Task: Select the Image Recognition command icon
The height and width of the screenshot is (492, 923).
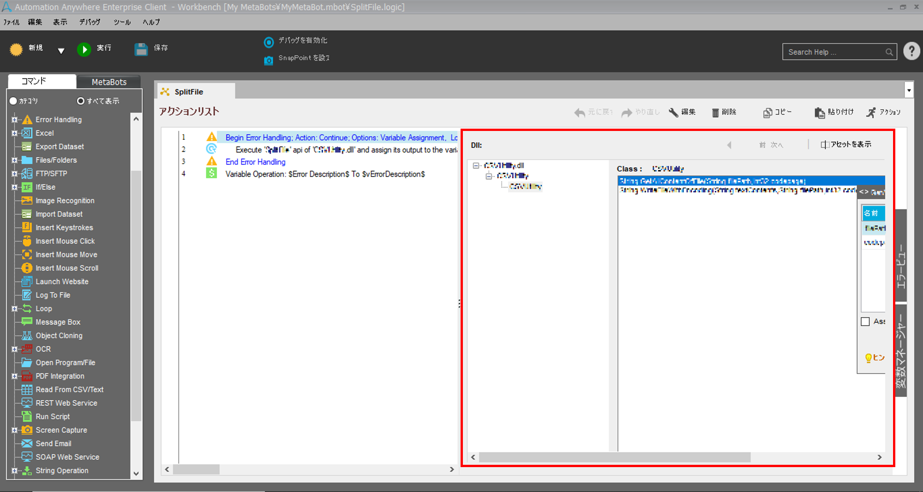Action: coord(27,201)
